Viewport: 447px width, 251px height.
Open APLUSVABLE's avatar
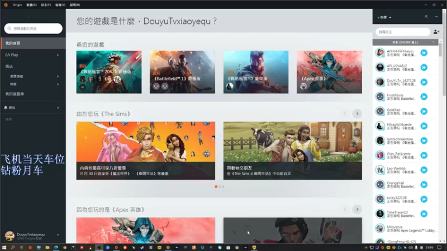click(380, 67)
